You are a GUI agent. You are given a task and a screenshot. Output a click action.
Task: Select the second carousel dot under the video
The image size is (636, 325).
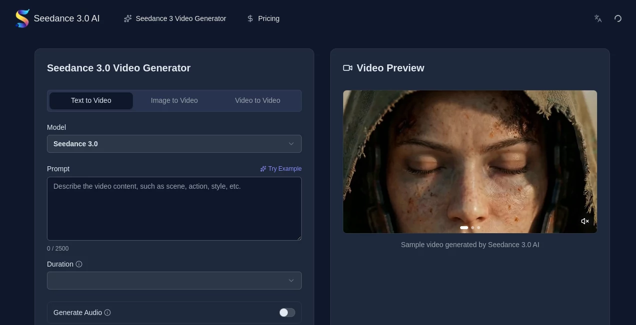click(472, 227)
